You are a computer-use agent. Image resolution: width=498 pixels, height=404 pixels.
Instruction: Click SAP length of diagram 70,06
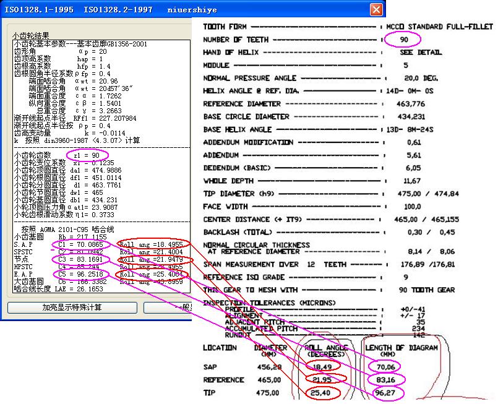[x=385, y=367]
